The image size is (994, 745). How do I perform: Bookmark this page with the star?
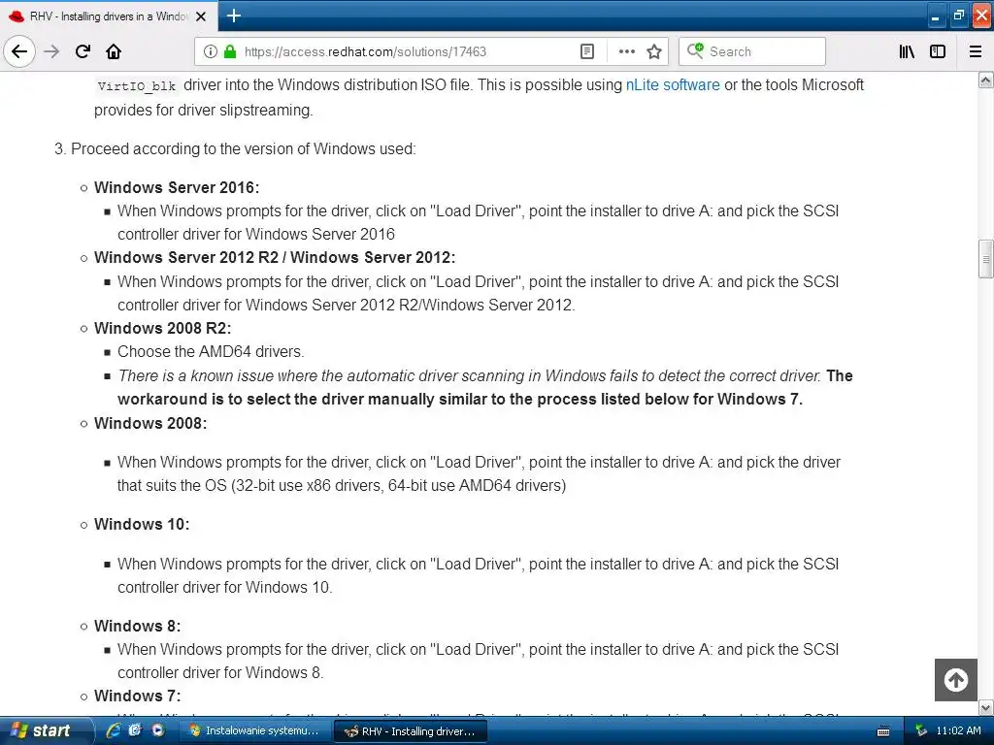[x=654, y=51]
